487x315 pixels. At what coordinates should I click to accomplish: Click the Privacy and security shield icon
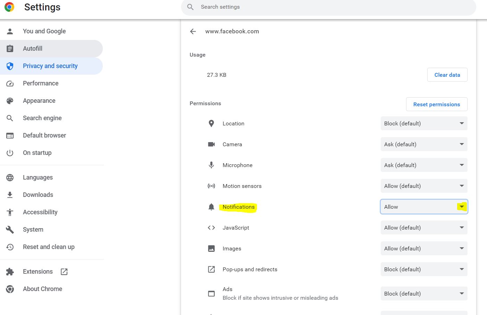[x=10, y=66]
